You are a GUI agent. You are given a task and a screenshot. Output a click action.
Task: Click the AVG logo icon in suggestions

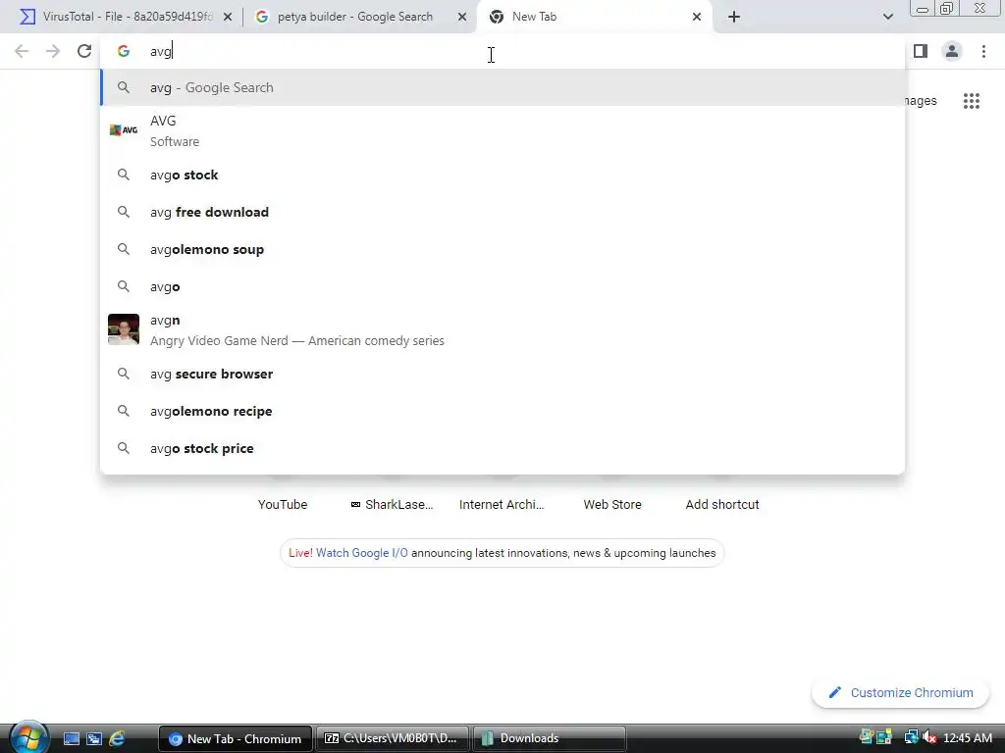124,130
